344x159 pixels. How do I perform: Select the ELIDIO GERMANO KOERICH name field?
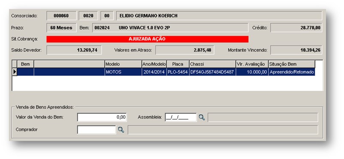[x=219, y=15]
